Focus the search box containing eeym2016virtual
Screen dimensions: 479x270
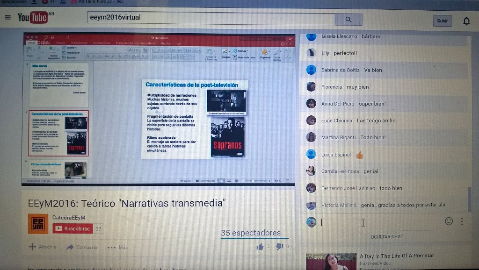pyautogui.click(x=211, y=18)
